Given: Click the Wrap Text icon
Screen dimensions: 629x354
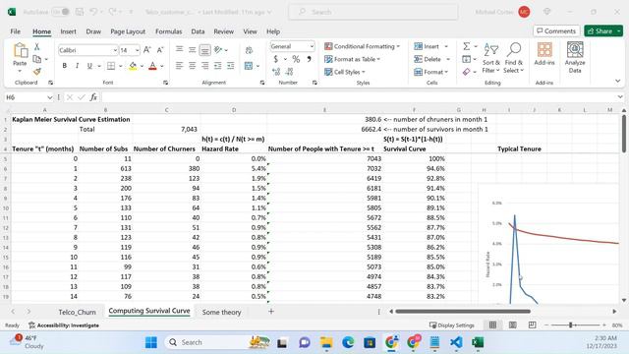Looking at the screenshot, I should (x=249, y=50).
